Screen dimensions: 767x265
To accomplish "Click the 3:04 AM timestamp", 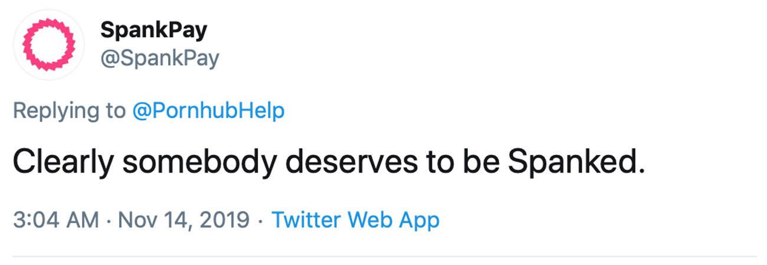I will coord(55,220).
